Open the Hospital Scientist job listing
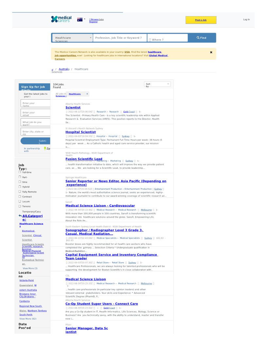Image resolution: width=267 pixels, height=346 pixels. (80, 132)
